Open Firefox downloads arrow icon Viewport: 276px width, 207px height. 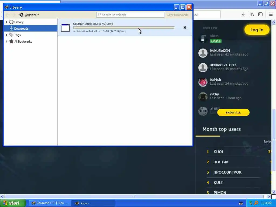pos(243,14)
